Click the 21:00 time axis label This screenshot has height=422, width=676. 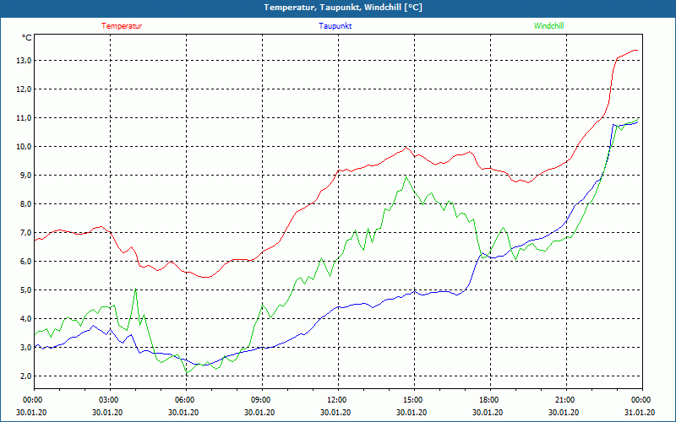(x=566, y=400)
